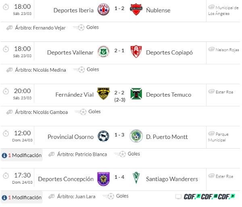Click the Provincial Osorno team crest
242x207 pixels.
point(103,137)
